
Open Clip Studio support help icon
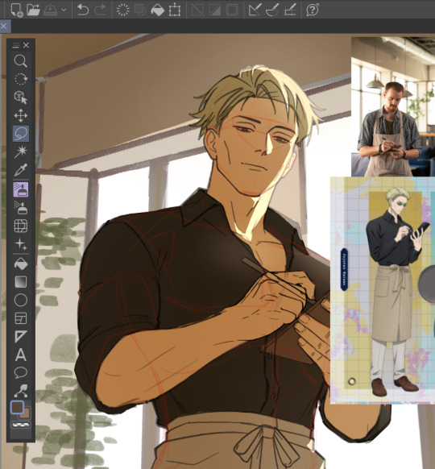[312, 10]
